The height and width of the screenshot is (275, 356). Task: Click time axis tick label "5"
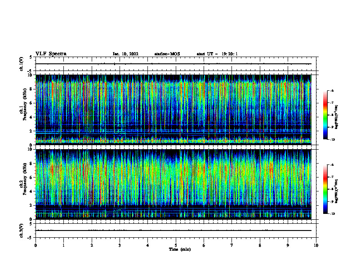click(176, 245)
